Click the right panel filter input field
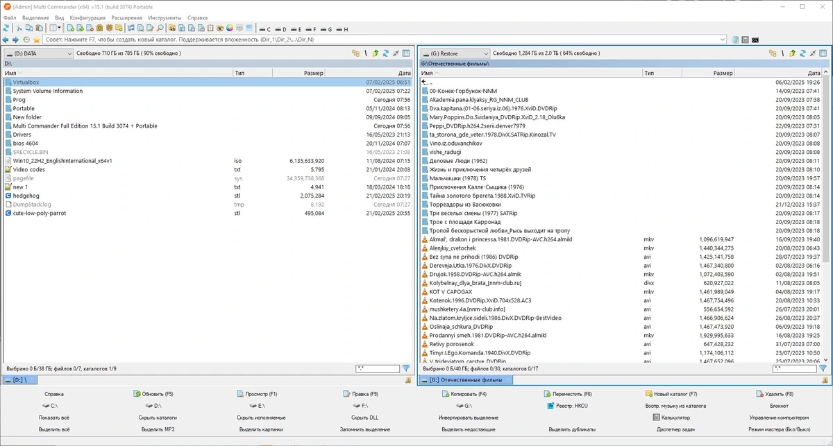Viewport: 833px width, 446px height. coord(796,369)
